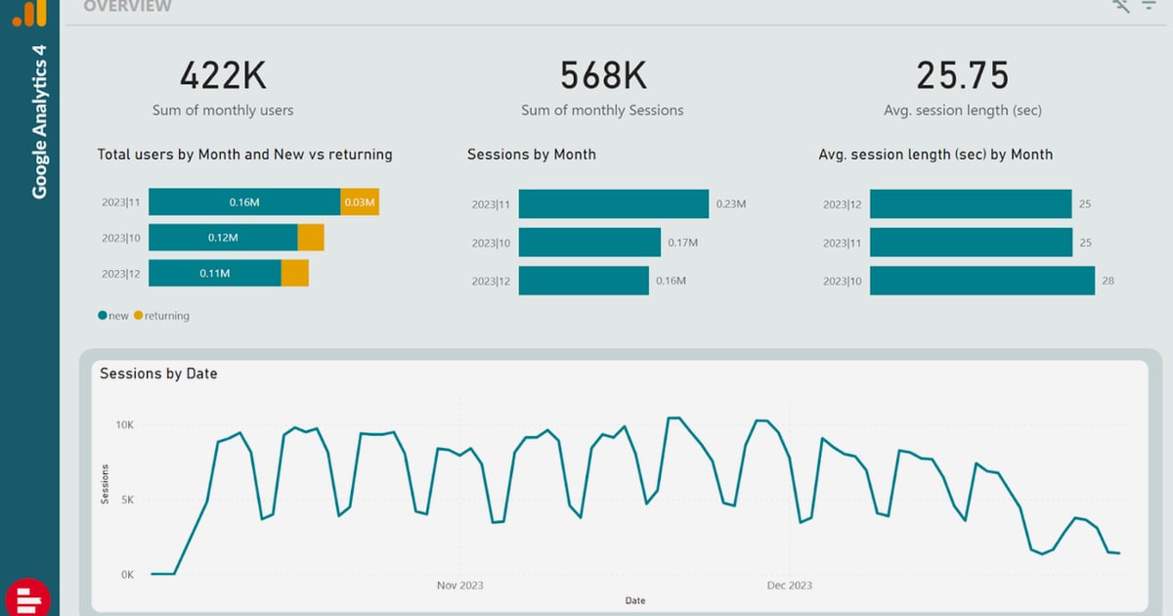Image resolution: width=1173 pixels, height=616 pixels.
Task: Click the OVERVIEW page heading
Action: pyautogui.click(x=127, y=6)
